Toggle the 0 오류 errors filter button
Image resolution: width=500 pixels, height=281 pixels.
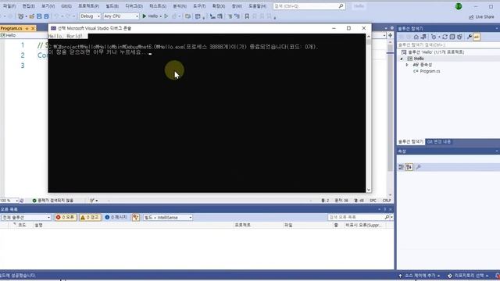point(66,217)
